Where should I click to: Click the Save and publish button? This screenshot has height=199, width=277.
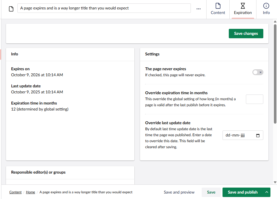point(242,192)
